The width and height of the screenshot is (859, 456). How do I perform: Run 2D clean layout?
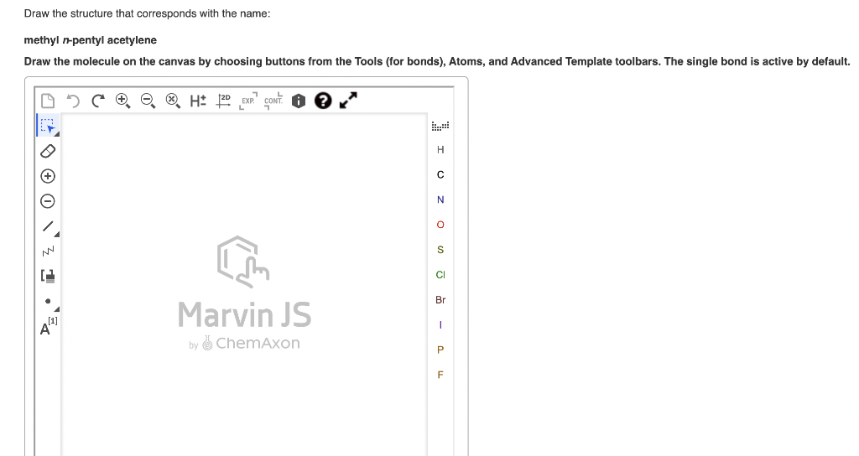[x=223, y=101]
